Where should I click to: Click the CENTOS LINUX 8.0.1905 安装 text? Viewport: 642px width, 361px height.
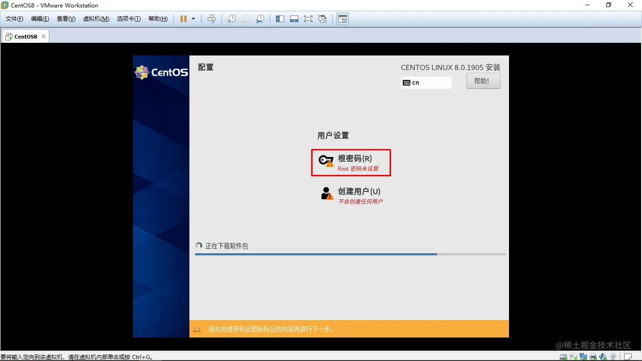pyautogui.click(x=451, y=67)
